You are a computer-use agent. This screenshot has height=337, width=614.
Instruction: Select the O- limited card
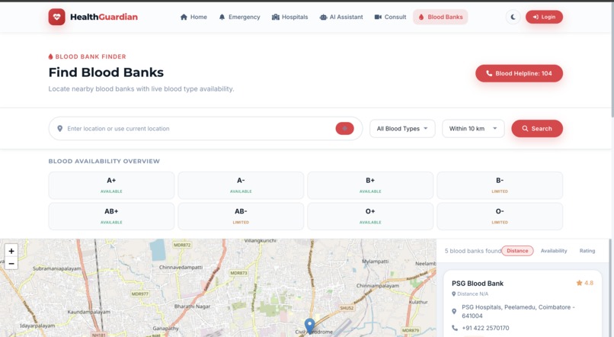500,217
